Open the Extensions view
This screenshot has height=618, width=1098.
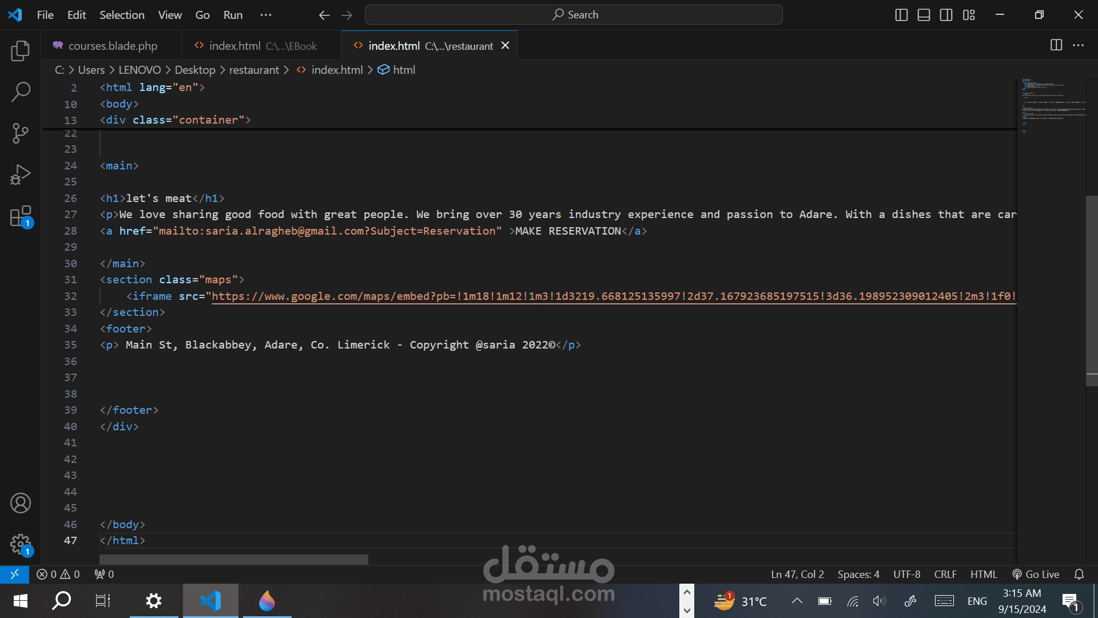click(x=21, y=216)
